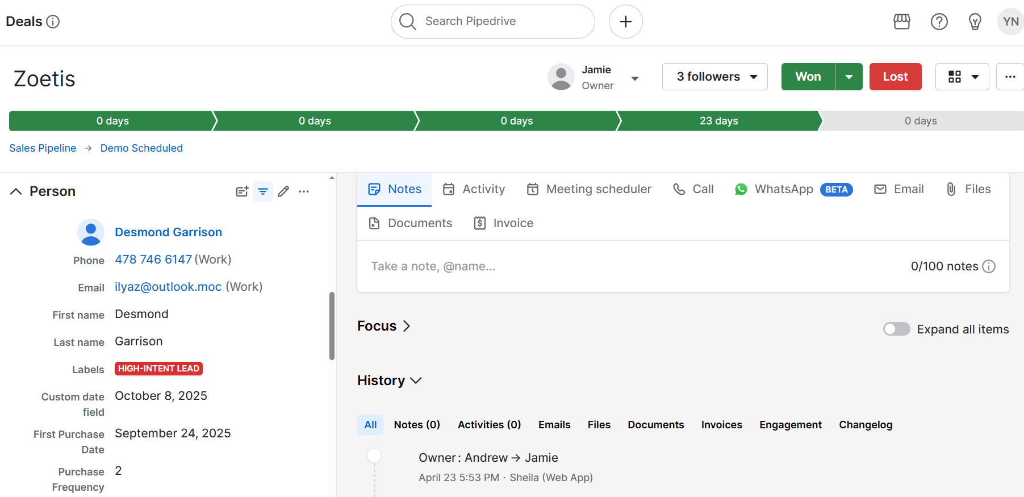This screenshot has height=497, width=1024.
Task: Open the Invoice tab
Action: (503, 223)
